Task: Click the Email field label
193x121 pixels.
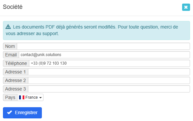Action: [x=11, y=55]
